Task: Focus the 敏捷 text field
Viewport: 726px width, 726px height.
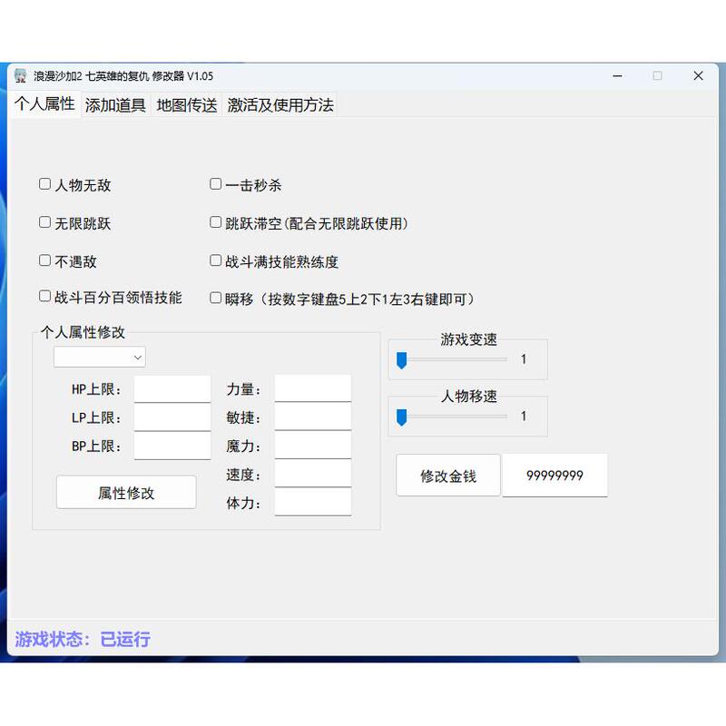Action: click(x=313, y=417)
